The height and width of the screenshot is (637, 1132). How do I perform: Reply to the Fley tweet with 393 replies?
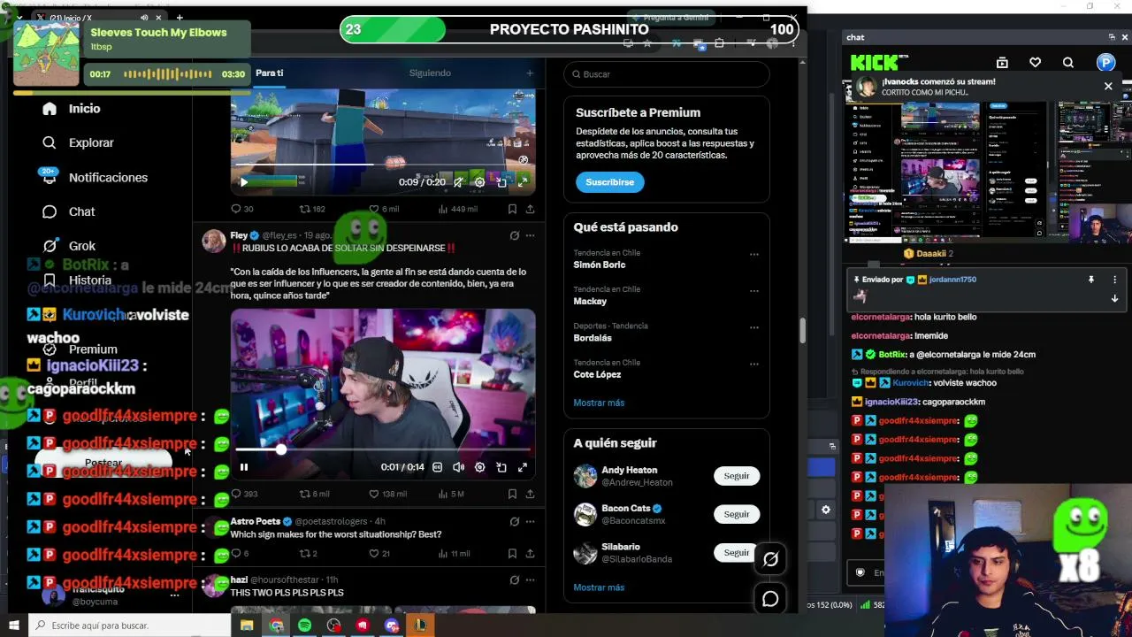[x=243, y=494]
